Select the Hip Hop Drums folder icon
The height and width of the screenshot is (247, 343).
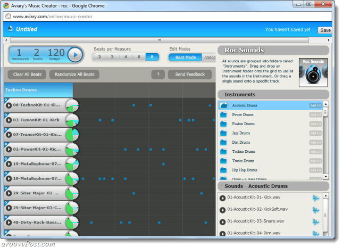(223, 170)
